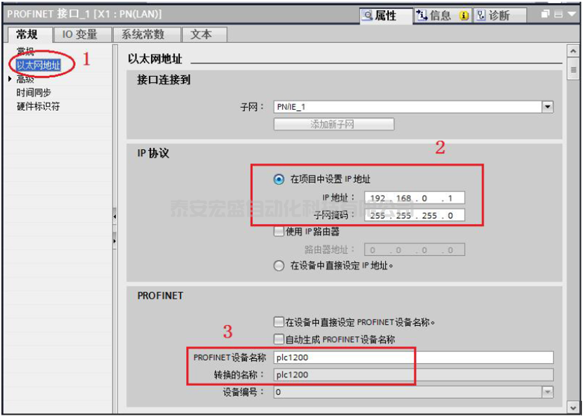Check 自动生成 PROFINET 设备名称 checkbox

tap(278, 339)
